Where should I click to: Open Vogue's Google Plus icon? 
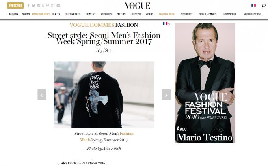tap(53, 6)
